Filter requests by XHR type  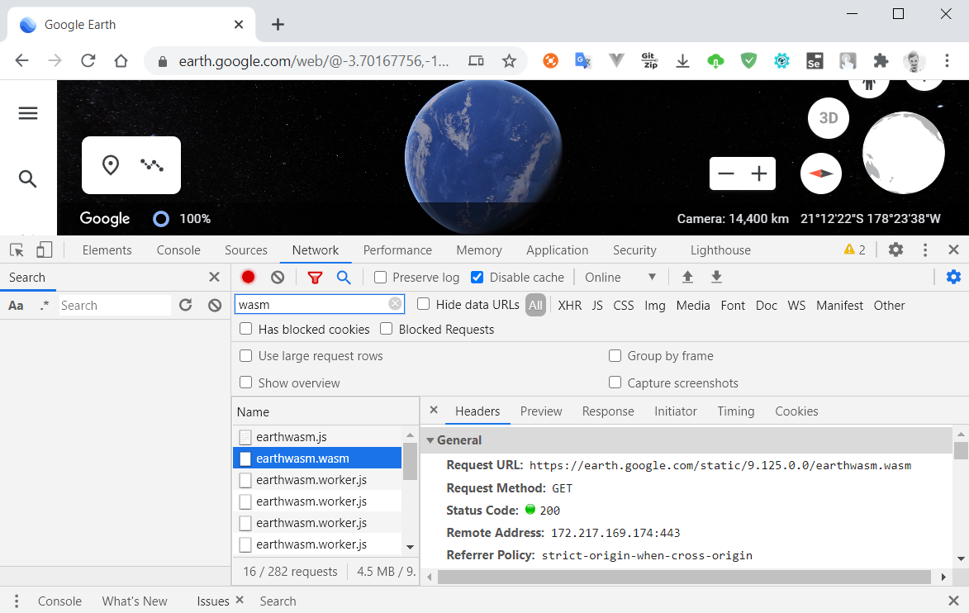click(x=570, y=306)
